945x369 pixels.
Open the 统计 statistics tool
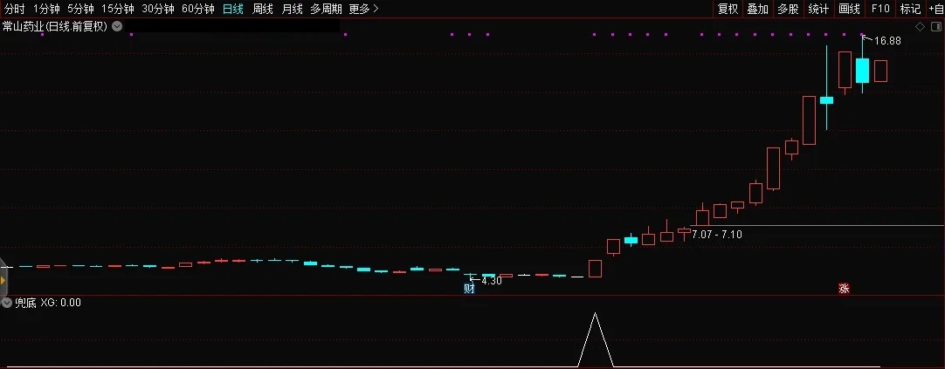pyautogui.click(x=818, y=9)
